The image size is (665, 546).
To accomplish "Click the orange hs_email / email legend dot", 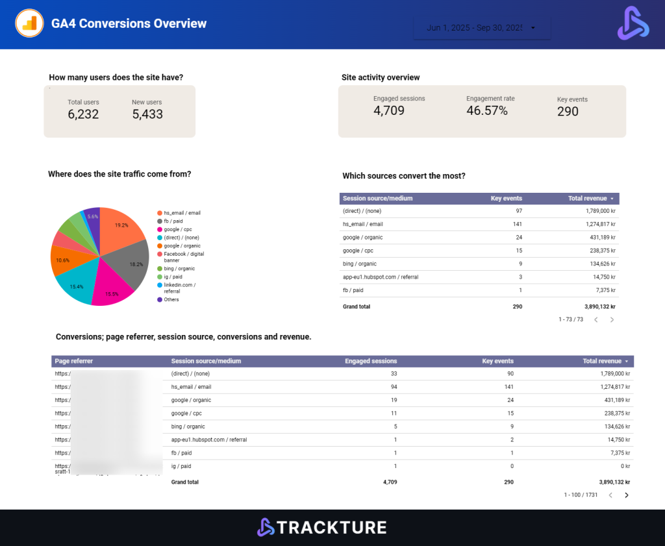I will (159, 213).
